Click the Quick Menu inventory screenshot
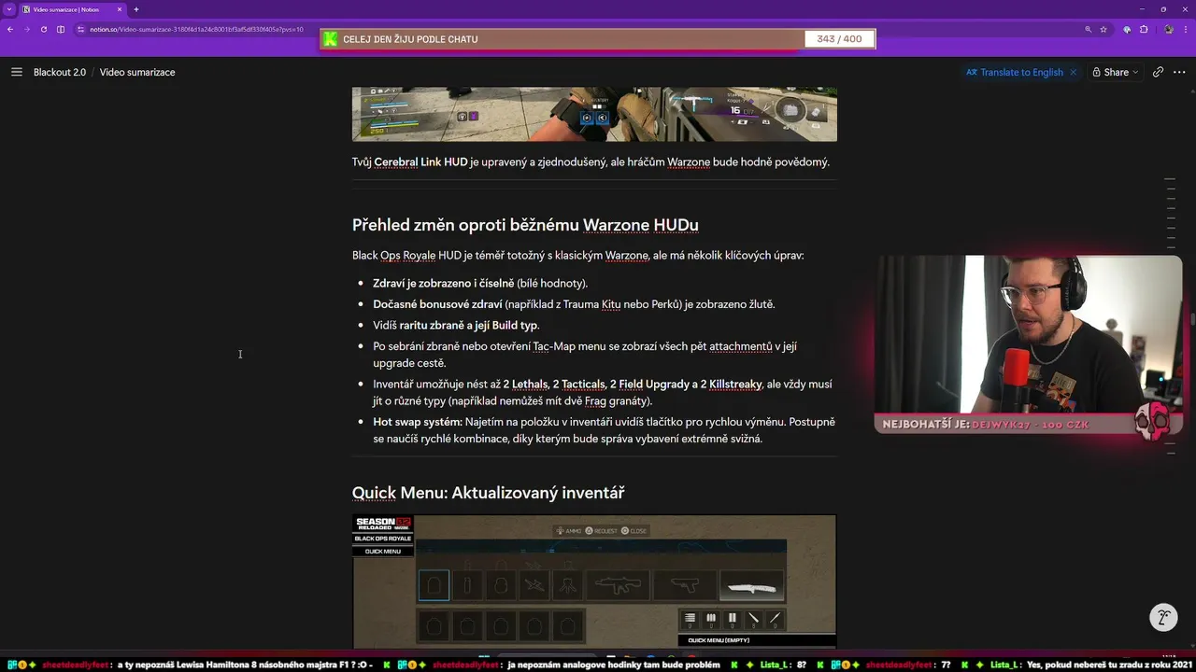 [594, 581]
